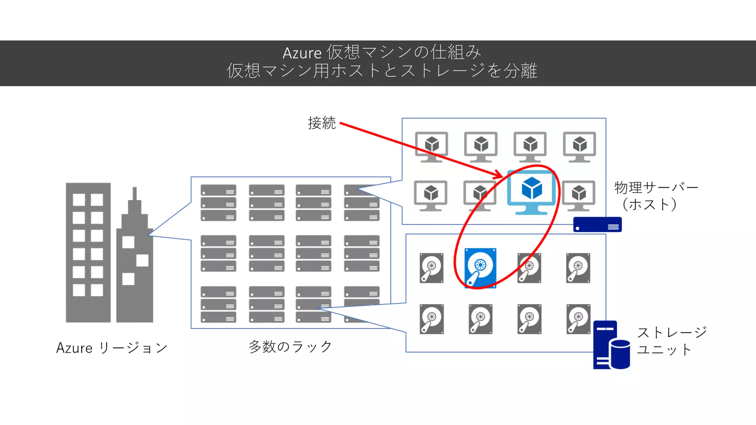The width and height of the screenshot is (756, 425).
Task: Click the third gray disk in the lower row
Action: [x=529, y=319]
